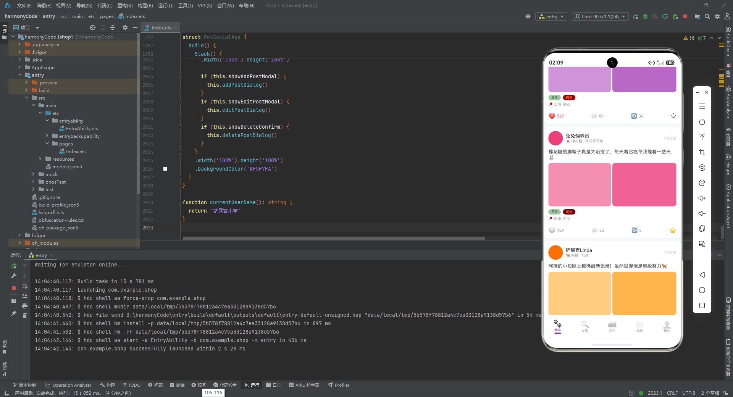Open the TODO tool window
The image size is (733, 397).
pos(131,385)
